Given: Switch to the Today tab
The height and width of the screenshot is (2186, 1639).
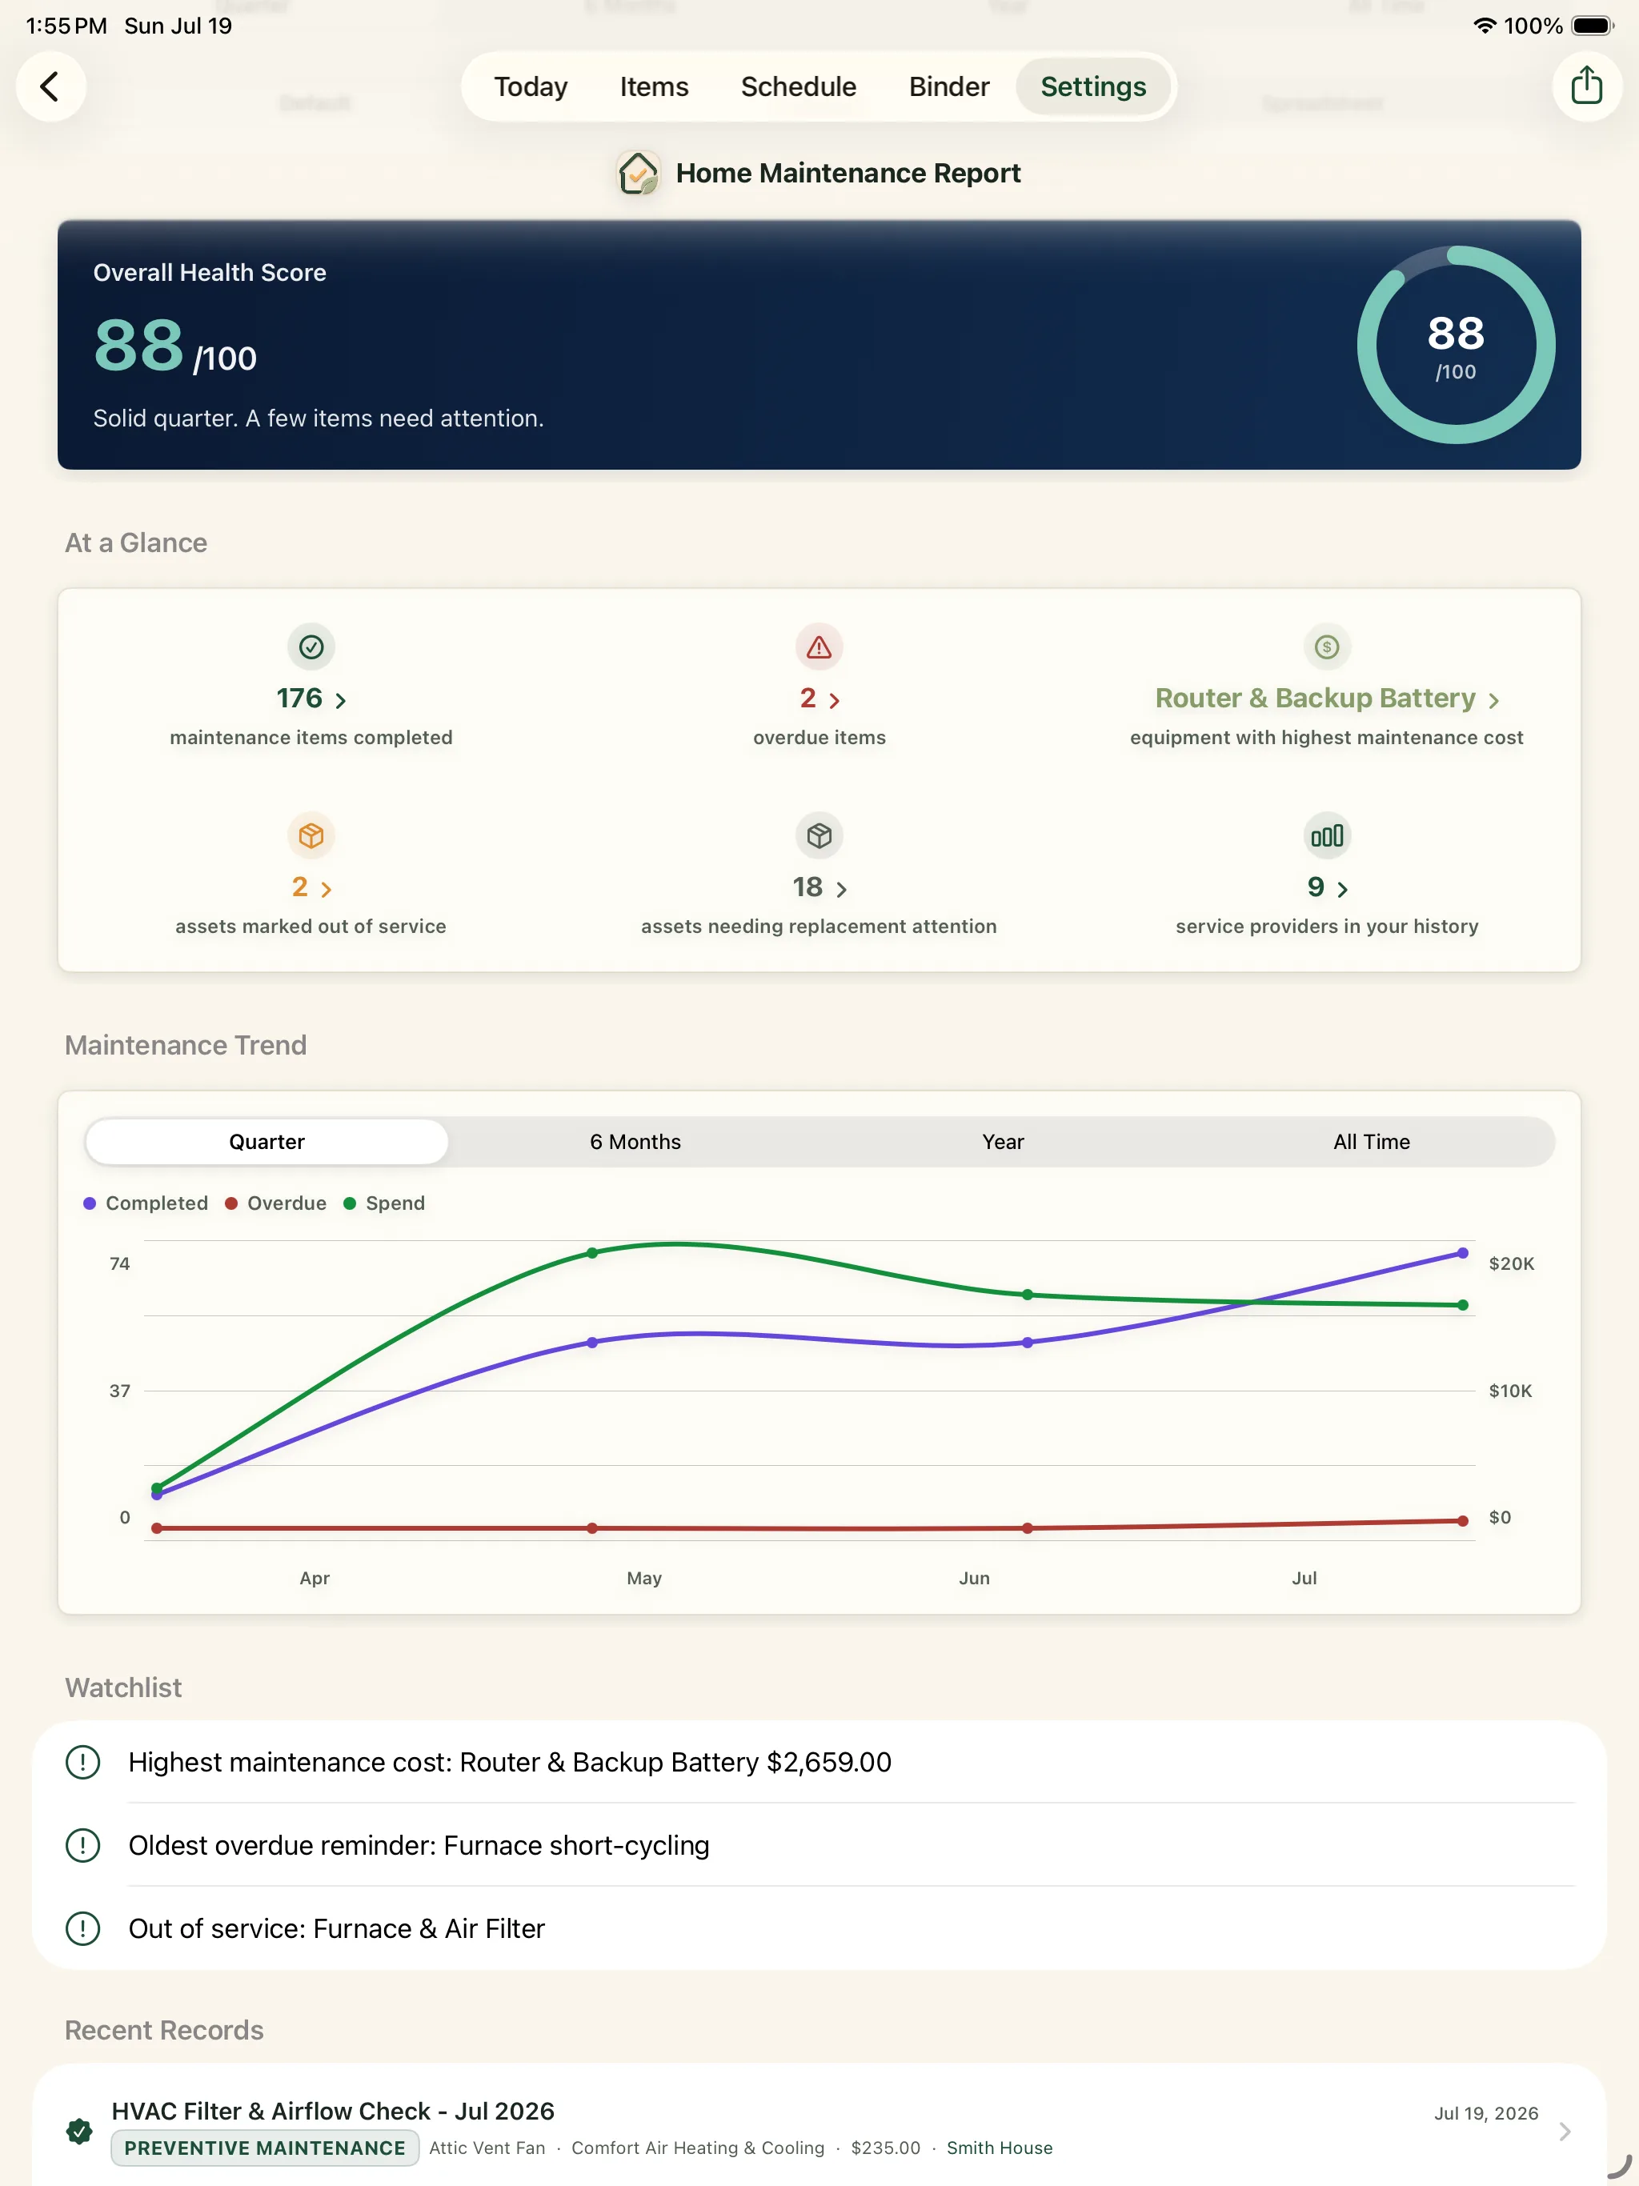Looking at the screenshot, I should (531, 87).
